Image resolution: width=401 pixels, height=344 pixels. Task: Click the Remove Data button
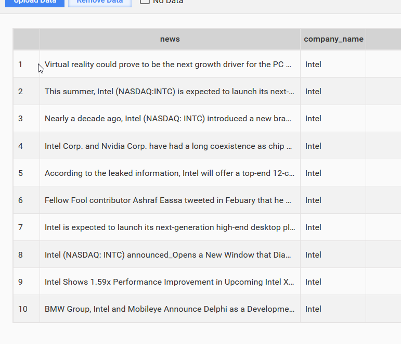click(x=100, y=3)
